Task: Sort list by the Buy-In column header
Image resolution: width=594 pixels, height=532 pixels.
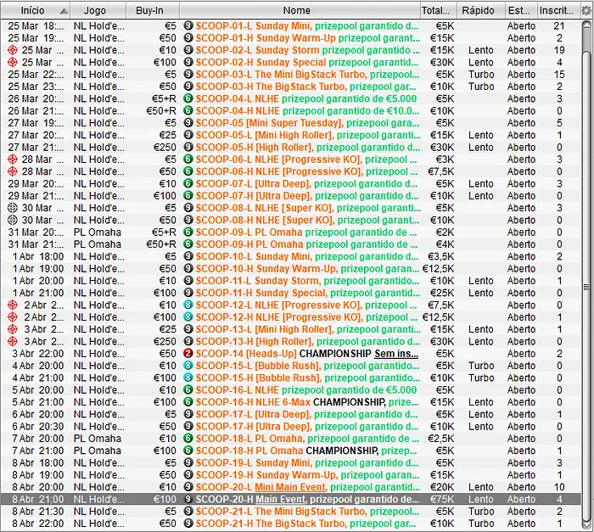Action: tap(153, 10)
